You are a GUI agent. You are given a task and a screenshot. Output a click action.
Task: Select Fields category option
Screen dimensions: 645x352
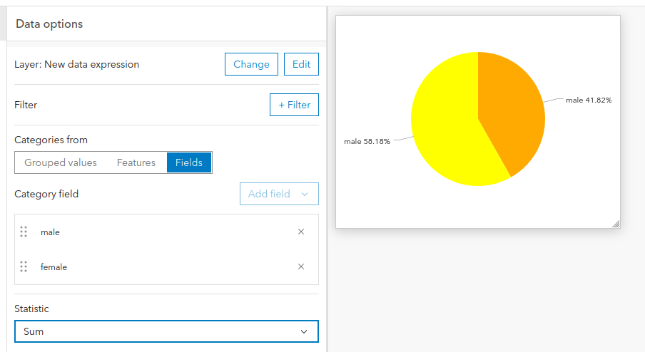coord(189,162)
